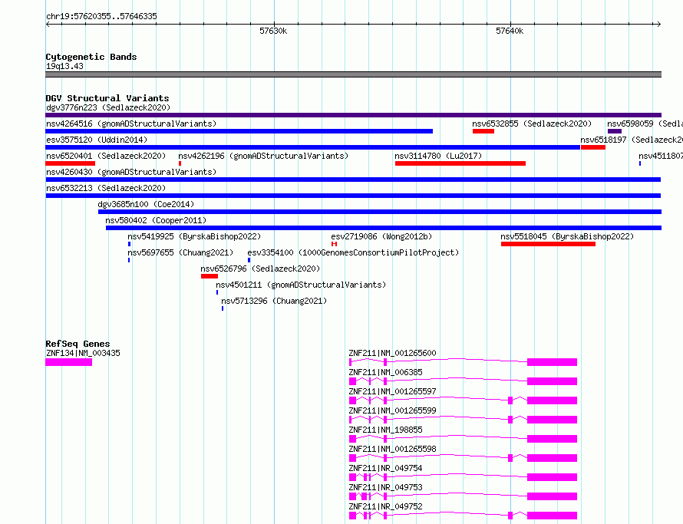Click the blue dgv3685n100 variant bar
This screenshot has width=683, height=524.
point(380,212)
